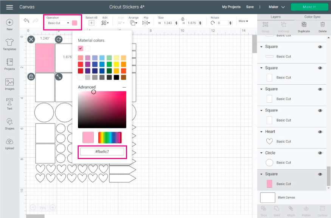Expand the More toolbar options
The image size is (331, 218).
coord(243,21)
